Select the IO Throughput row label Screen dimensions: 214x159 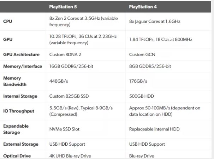(19, 111)
